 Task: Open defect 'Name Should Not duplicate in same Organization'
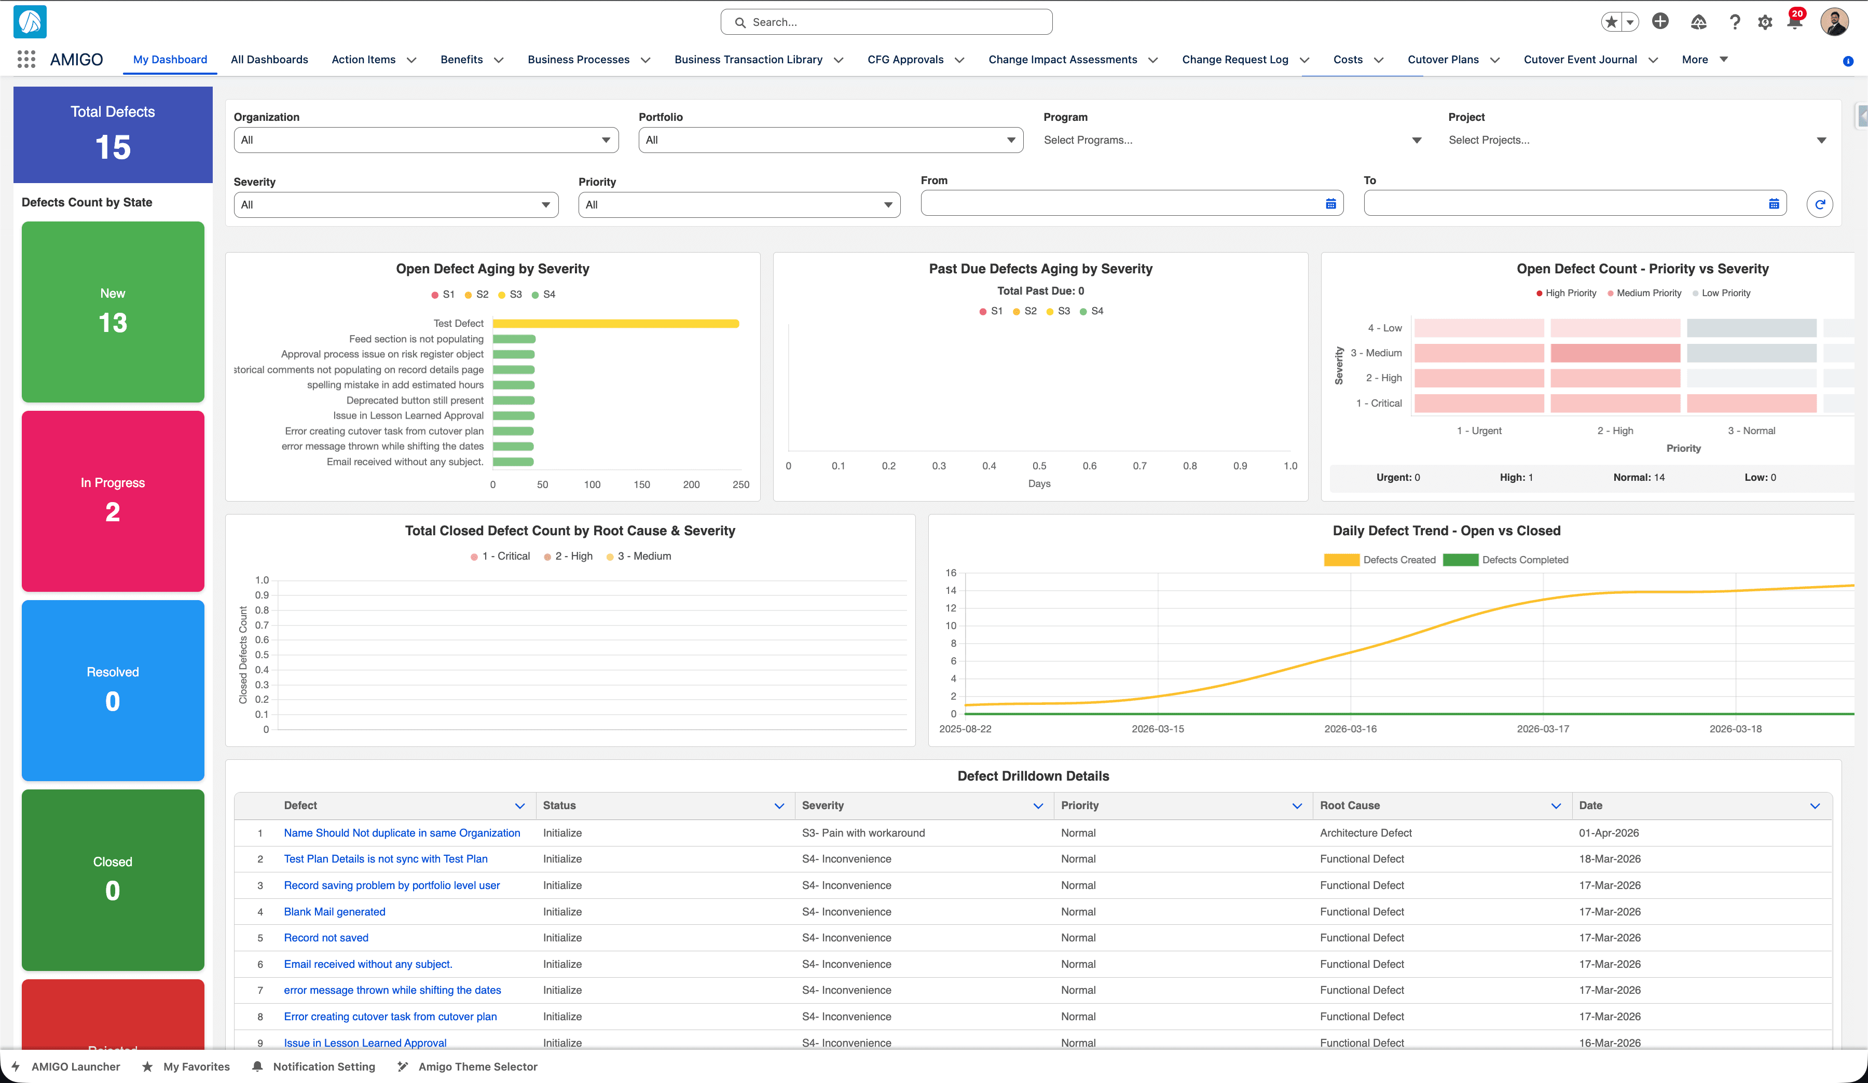pos(402,832)
